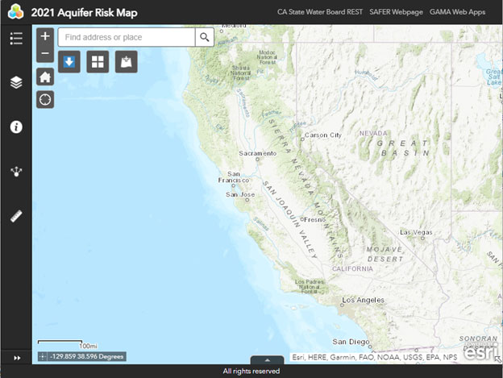
Task: Click the Sacramento map label
Action: click(258, 153)
